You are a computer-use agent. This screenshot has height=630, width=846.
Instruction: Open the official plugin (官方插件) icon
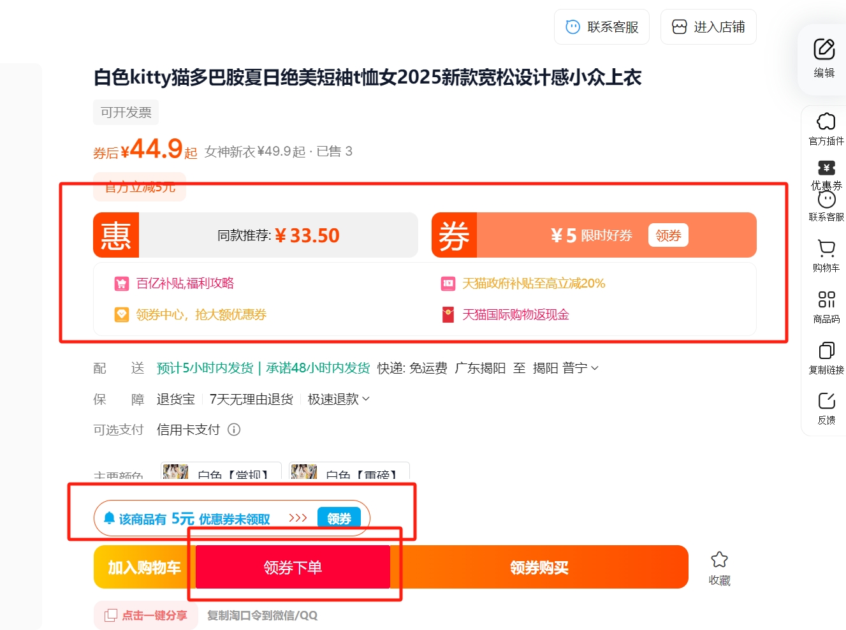click(826, 122)
